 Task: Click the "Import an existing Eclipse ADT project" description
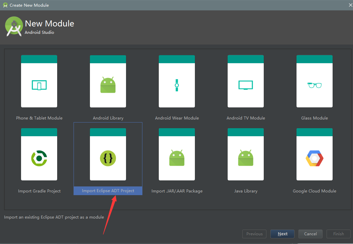(x=54, y=217)
